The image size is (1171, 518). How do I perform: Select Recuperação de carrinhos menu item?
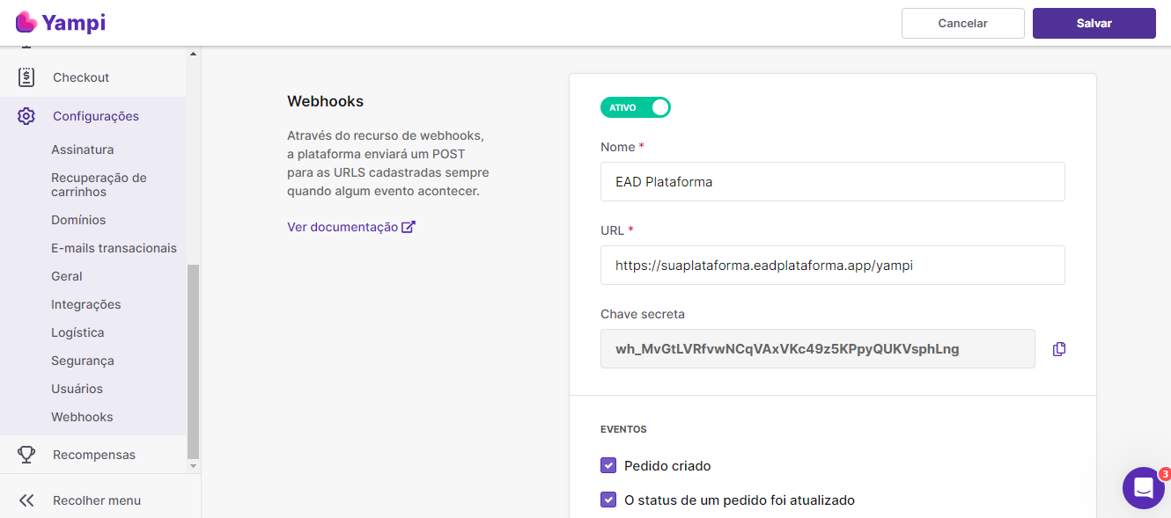pos(99,185)
